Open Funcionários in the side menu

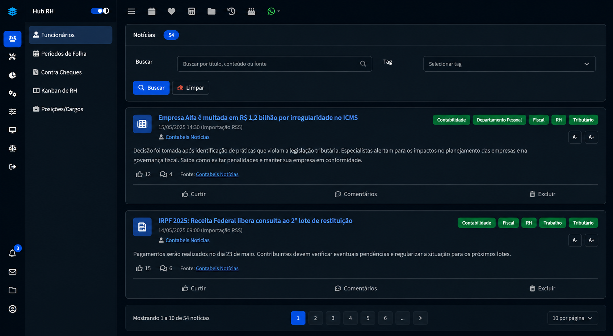click(71, 35)
